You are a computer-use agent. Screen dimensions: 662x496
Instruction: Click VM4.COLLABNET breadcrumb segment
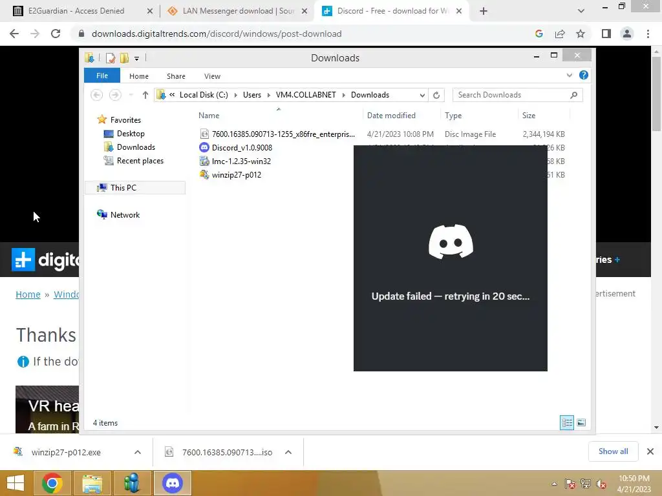[x=306, y=95]
